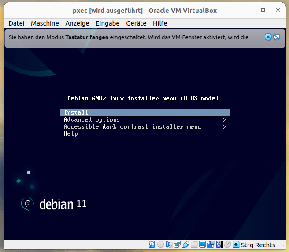
Task: Maximize the VirtualBox window
Action: coord(263,10)
